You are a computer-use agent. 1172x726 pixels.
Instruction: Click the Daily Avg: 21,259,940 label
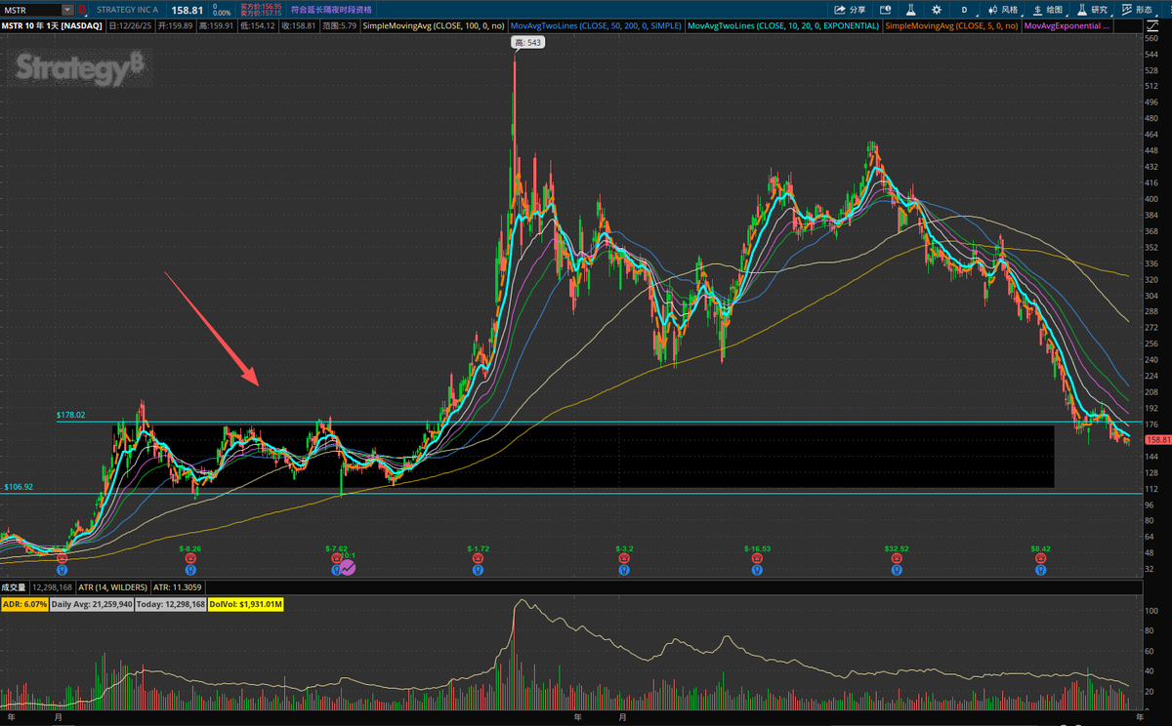pos(92,605)
